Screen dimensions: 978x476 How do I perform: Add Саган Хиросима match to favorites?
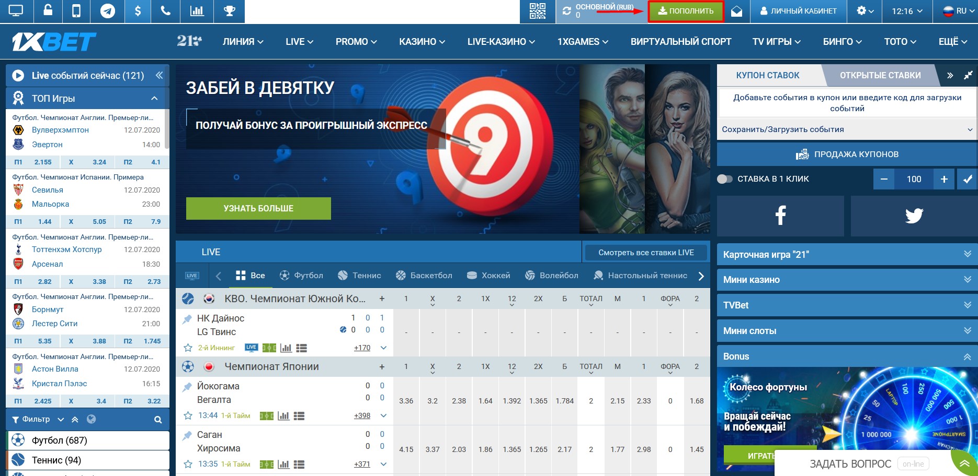click(x=188, y=464)
